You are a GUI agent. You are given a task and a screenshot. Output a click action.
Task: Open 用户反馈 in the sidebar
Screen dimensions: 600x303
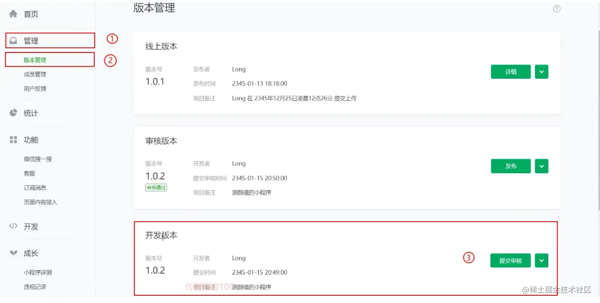(35, 89)
